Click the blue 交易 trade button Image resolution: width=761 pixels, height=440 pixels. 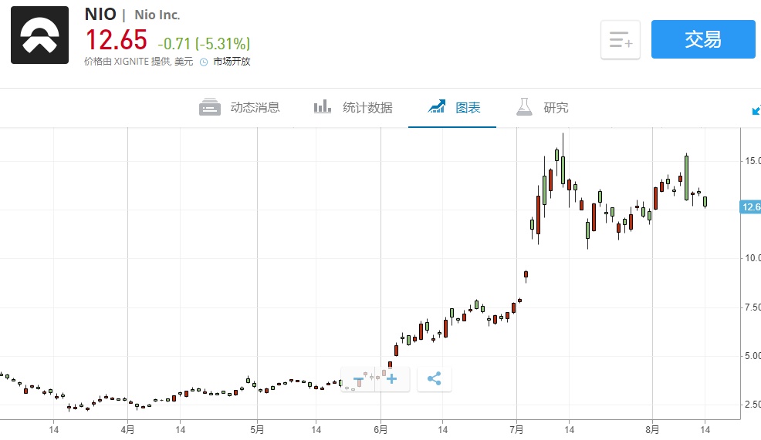coord(703,39)
